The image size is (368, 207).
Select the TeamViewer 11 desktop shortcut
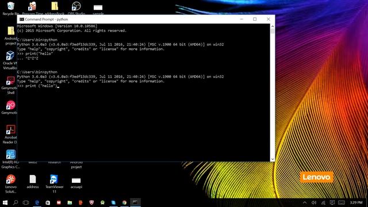pos(54,184)
